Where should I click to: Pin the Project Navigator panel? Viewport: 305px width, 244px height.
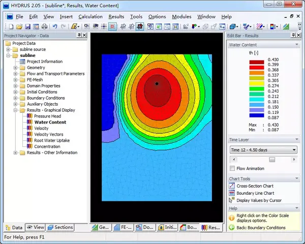click(x=79, y=35)
